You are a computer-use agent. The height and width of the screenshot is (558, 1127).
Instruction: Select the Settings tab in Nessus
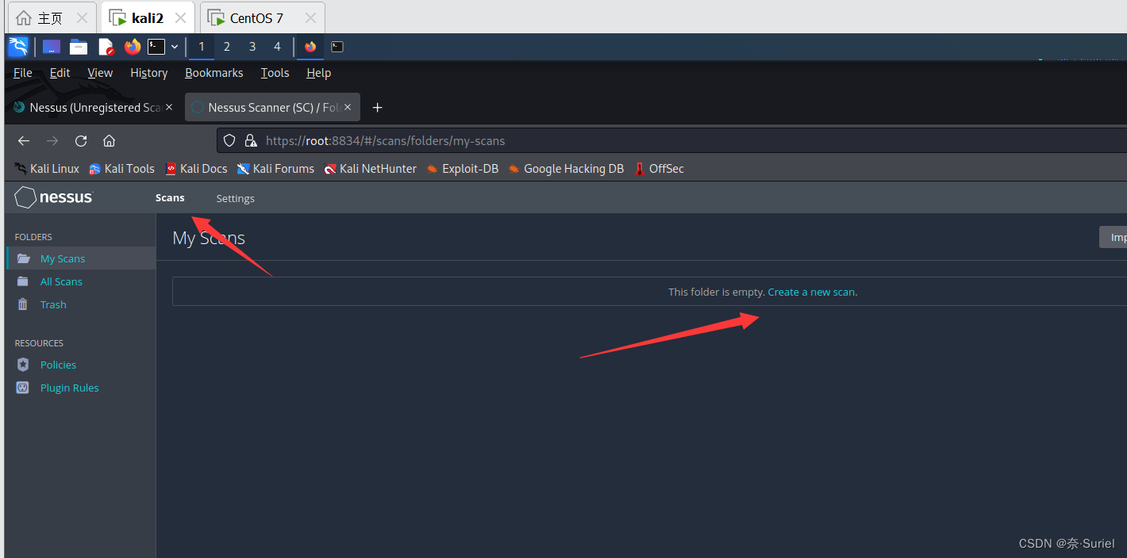point(236,199)
